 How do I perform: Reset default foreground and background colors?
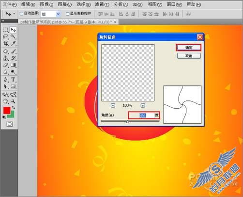[x=4, y=117]
